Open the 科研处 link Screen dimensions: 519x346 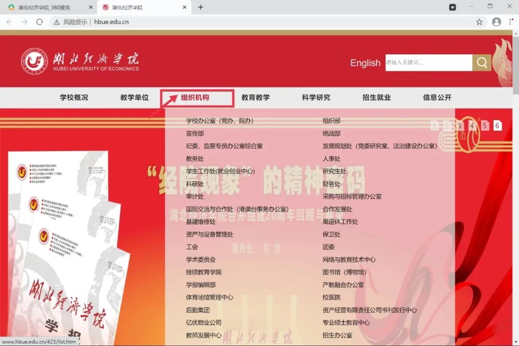pos(195,184)
